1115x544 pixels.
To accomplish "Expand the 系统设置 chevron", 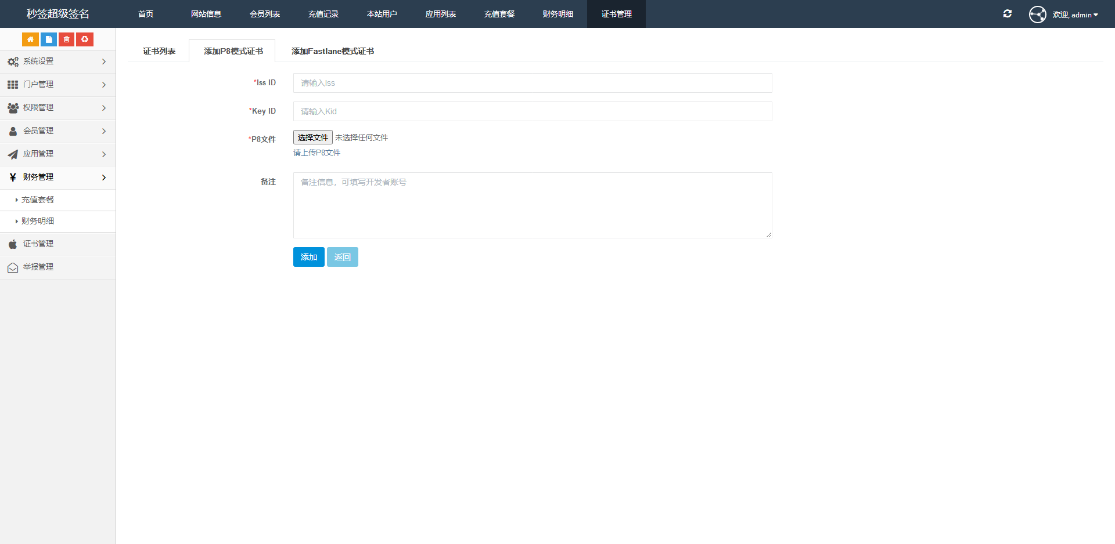I will pyautogui.click(x=104, y=61).
